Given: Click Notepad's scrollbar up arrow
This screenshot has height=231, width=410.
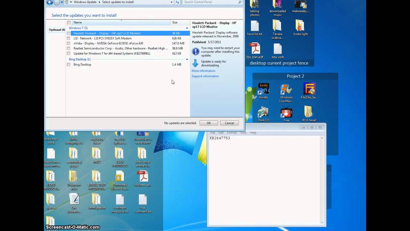Looking at the screenshot, I should tap(322, 138).
